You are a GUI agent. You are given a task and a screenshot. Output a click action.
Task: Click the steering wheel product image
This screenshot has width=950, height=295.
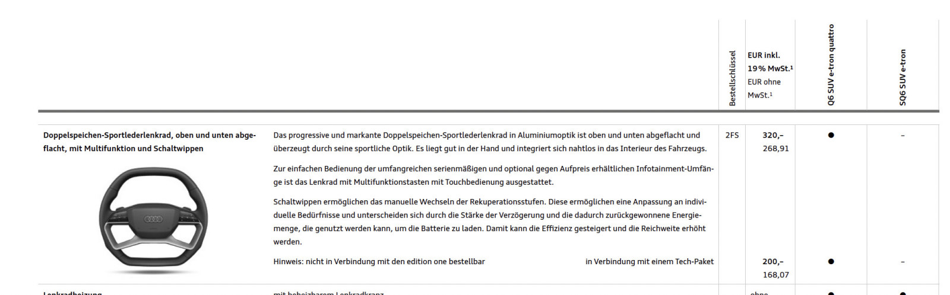tap(153, 220)
